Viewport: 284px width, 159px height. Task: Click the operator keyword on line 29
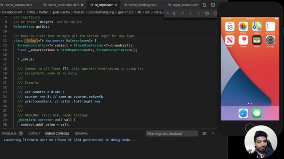(45, 120)
